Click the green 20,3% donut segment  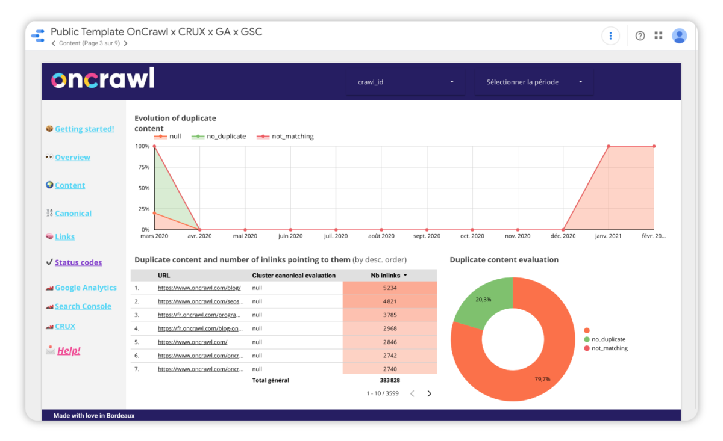(485, 300)
